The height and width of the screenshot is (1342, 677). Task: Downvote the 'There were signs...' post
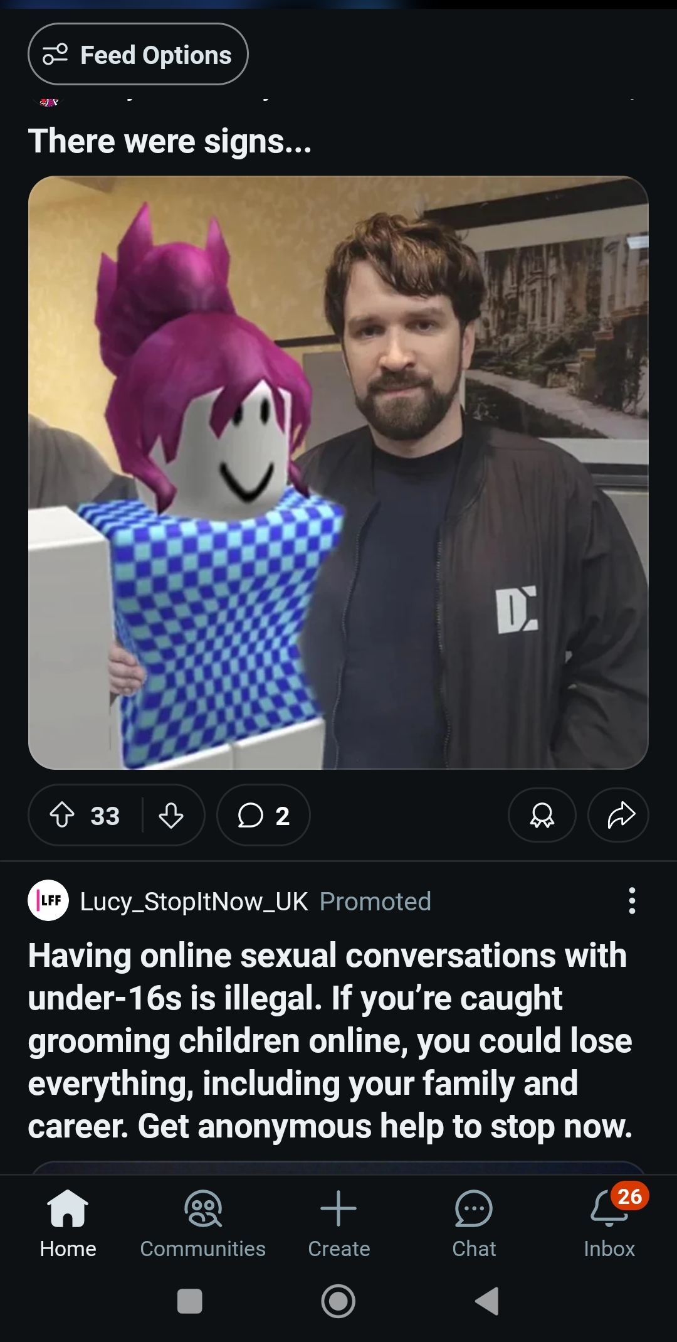point(171,816)
